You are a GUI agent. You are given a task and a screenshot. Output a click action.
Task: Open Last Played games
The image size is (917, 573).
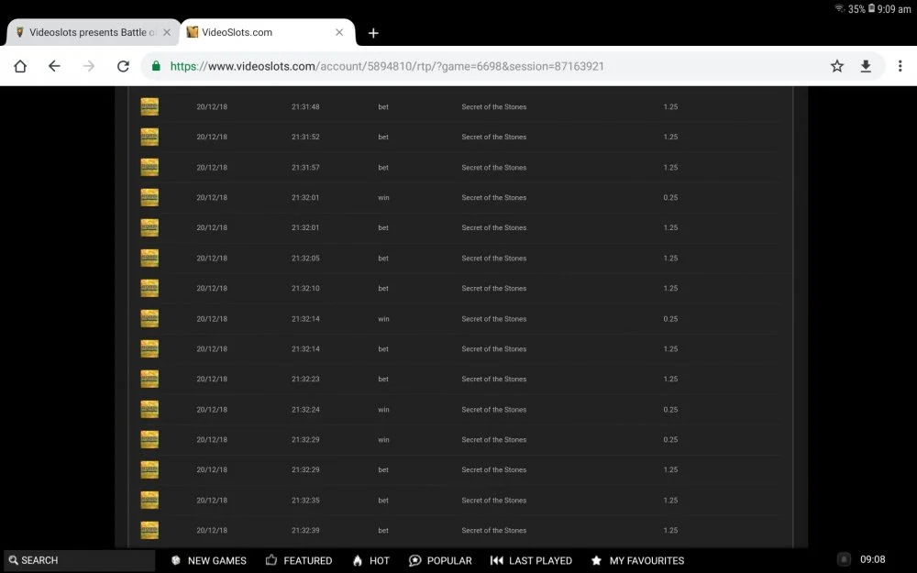click(x=531, y=560)
